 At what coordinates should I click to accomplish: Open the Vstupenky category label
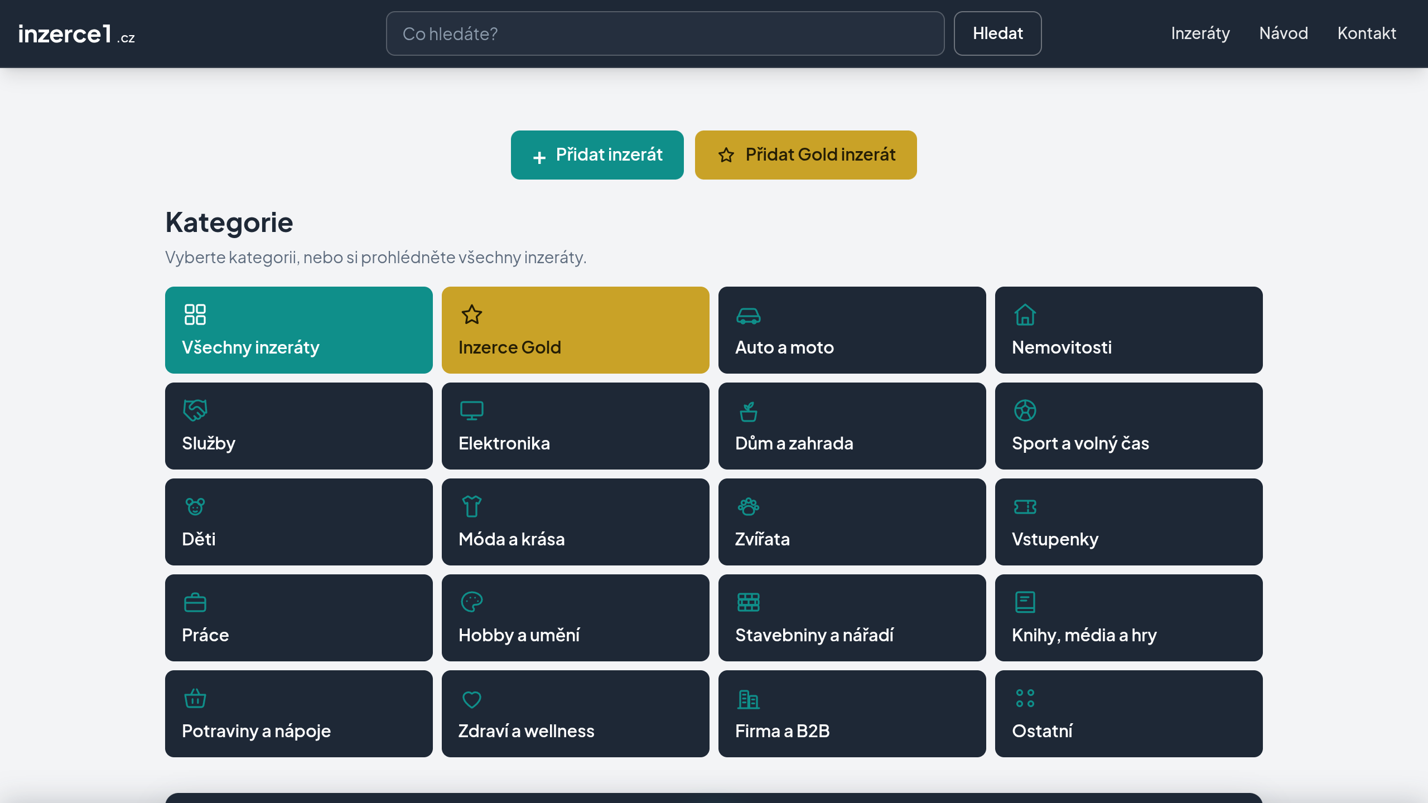1055,539
